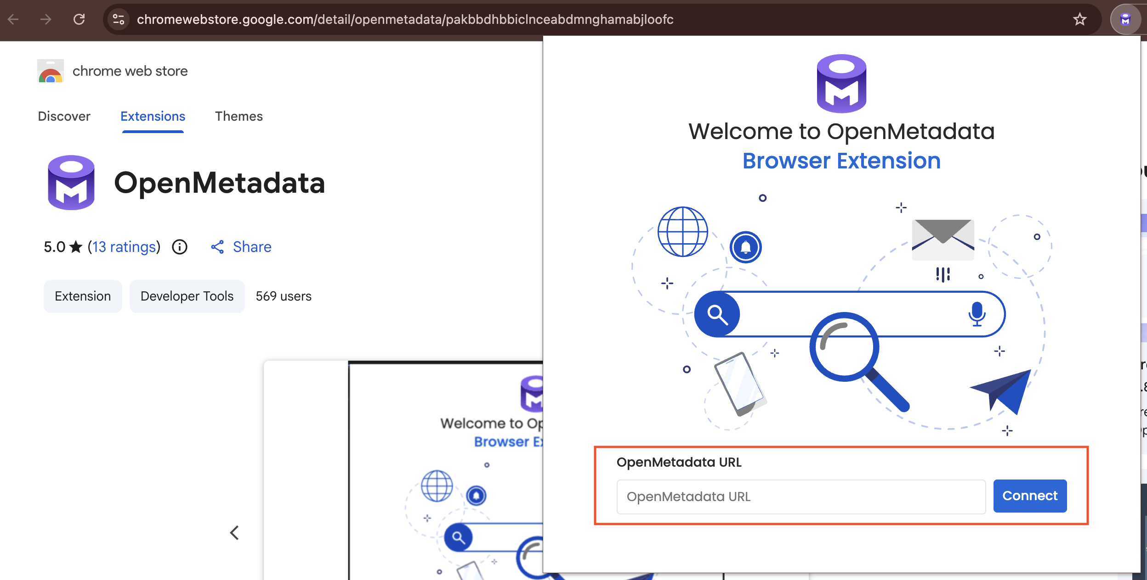The width and height of the screenshot is (1147, 580).
Task: Focus the OpenMetadata URL input field
Action: tap(801, 496)
